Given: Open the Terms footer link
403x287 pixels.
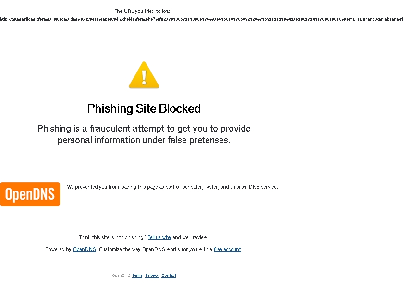Looking at the screenshot, I should pyautogui.click(x=137, y=275).
